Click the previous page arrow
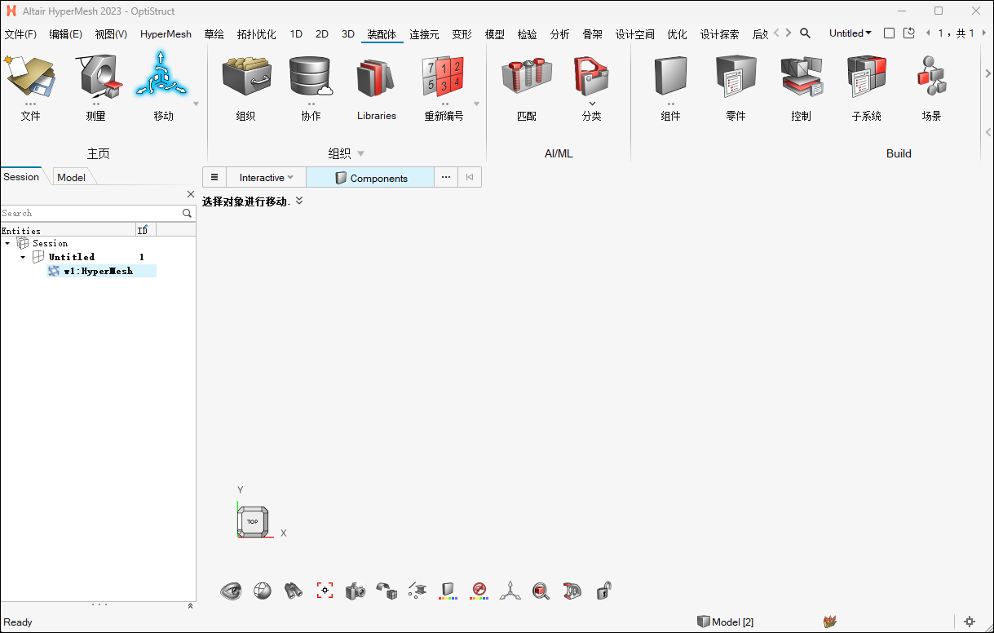The image size is (994, 633). [929, 33]
